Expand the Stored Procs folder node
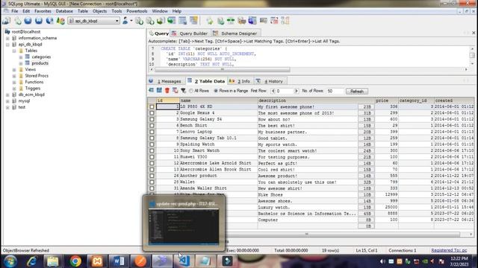Viewport: 478px width, 268px height. (x=14, y=76)
